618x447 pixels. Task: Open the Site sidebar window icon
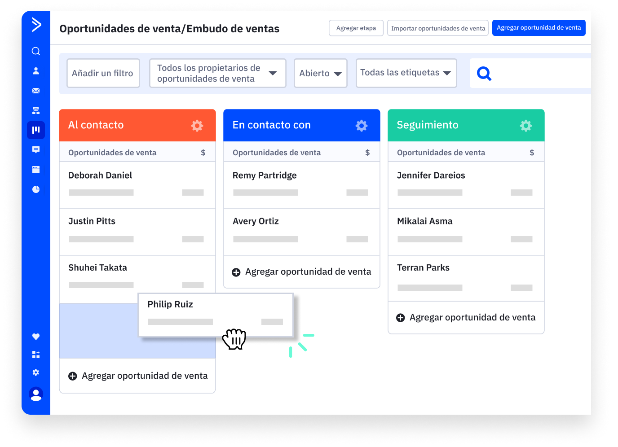36,170
